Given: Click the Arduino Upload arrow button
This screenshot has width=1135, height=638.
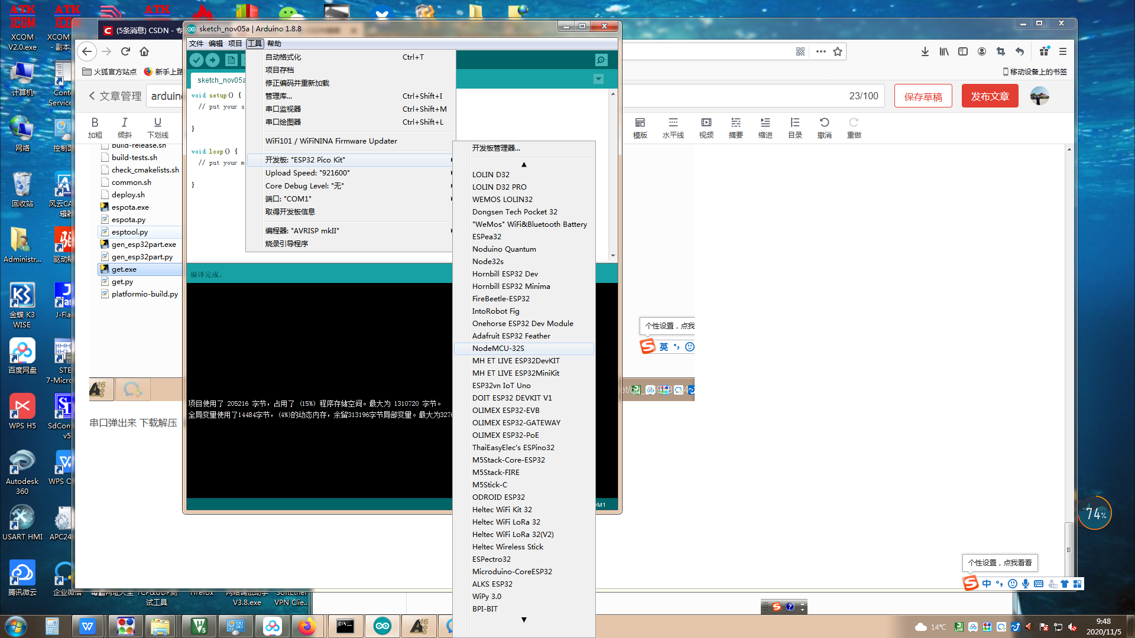Looking at the screenshot, I should tap(213, 60).
